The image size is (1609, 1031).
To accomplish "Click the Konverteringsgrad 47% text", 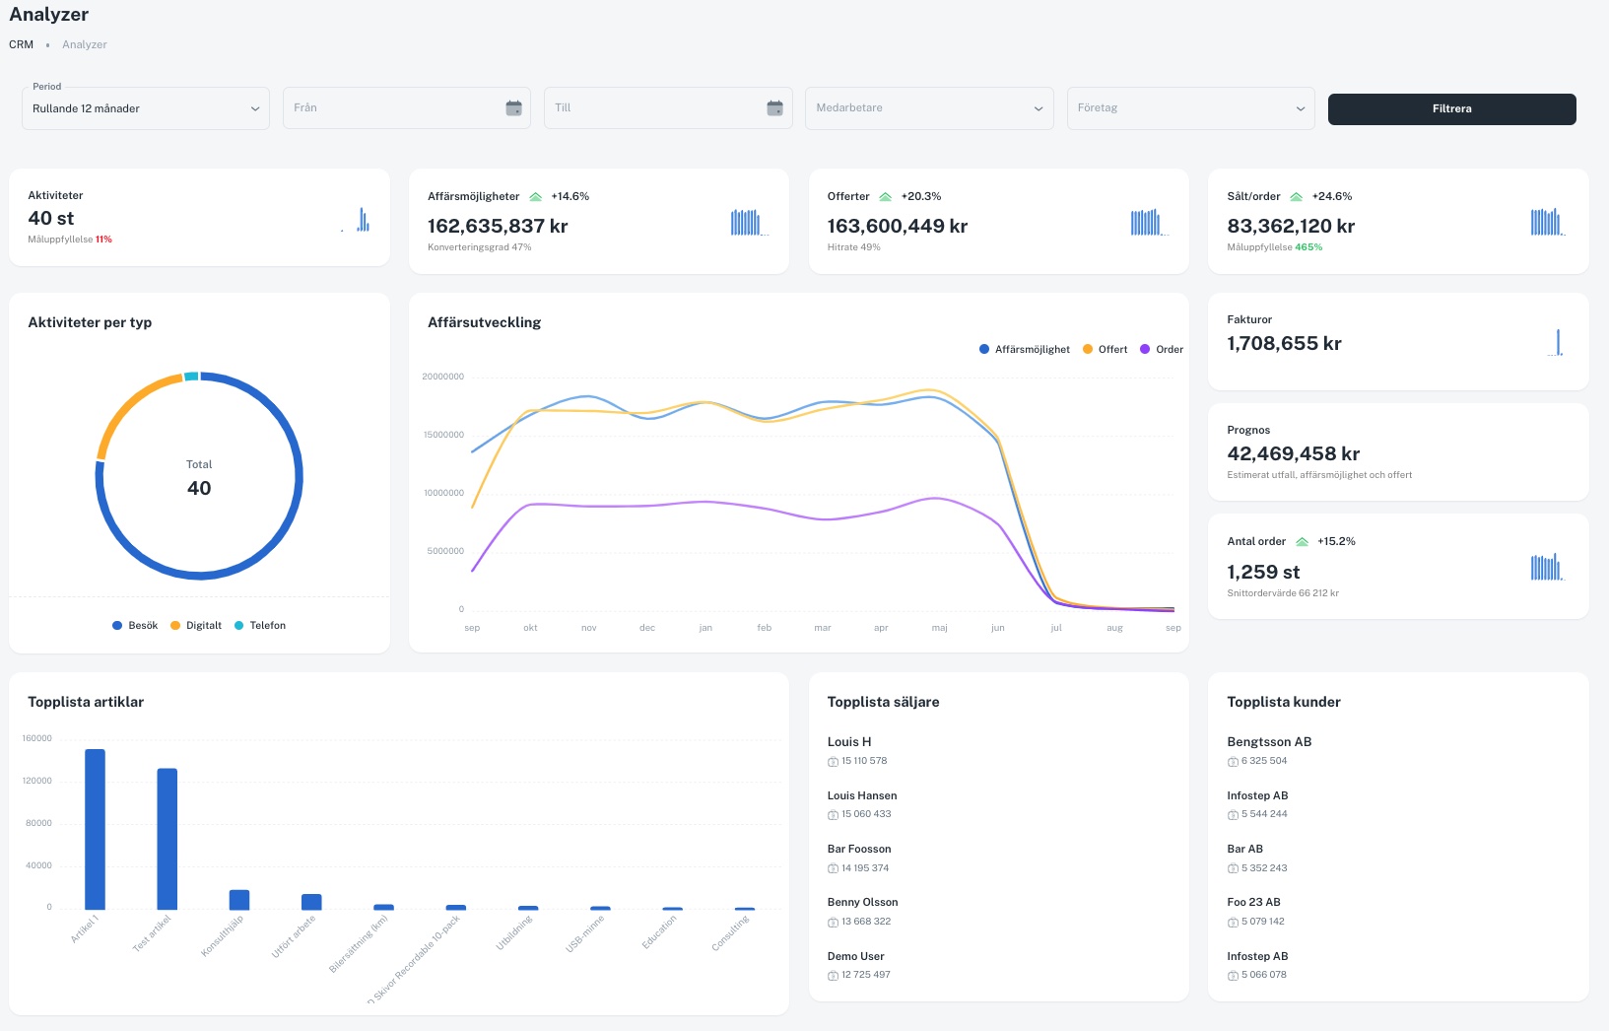I will (x=480, y=247).
